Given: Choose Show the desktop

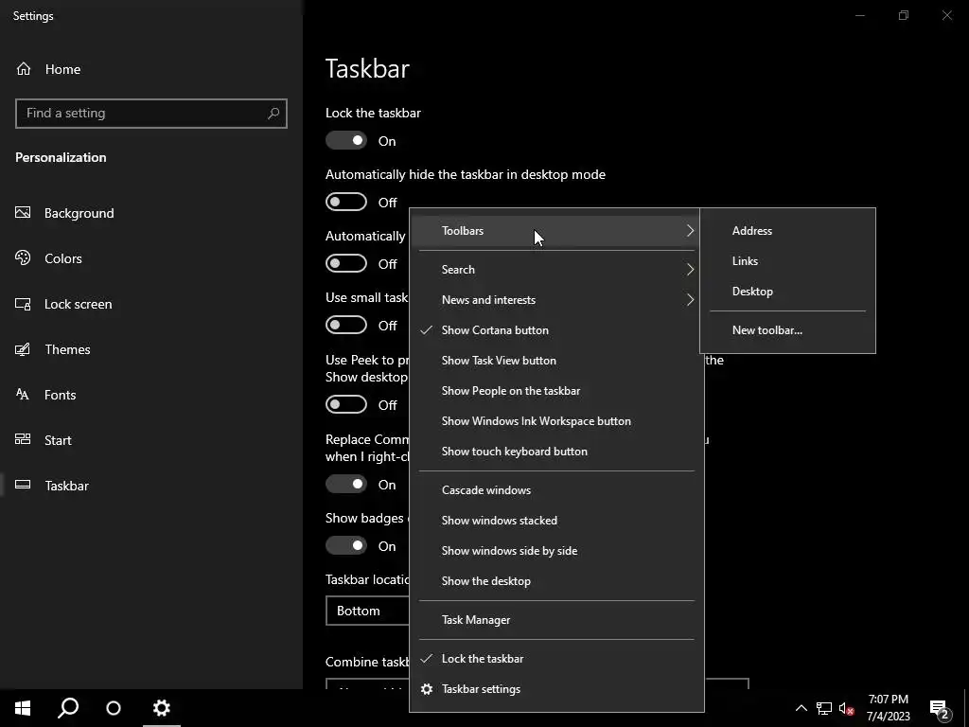Looking at the screenshot, I should (x=556, y=581).
